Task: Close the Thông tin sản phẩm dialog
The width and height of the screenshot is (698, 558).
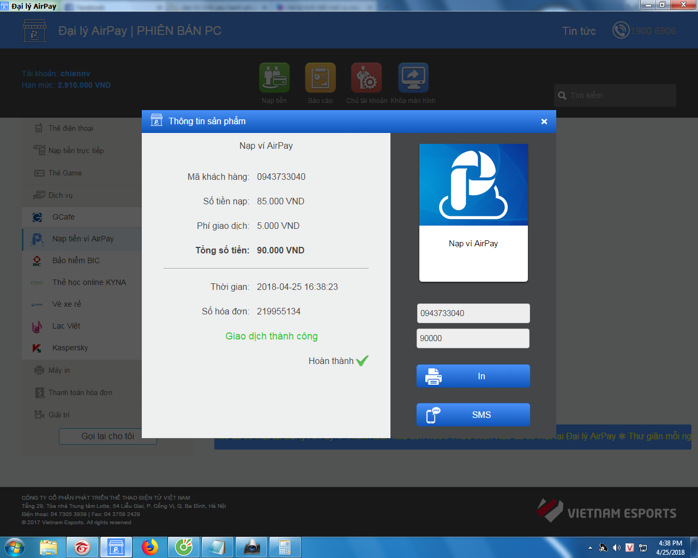Action: click(544, 122)
